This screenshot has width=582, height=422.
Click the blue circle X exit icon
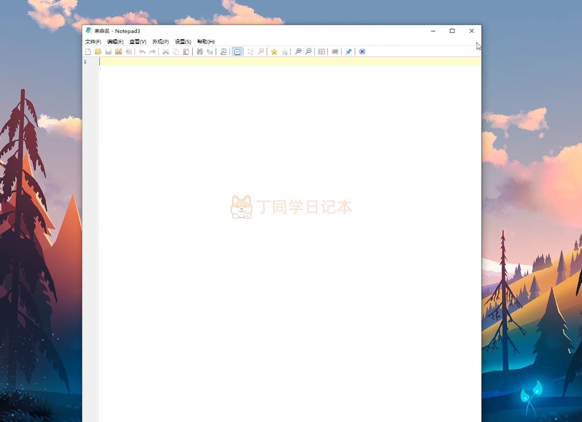click(362, 52)
